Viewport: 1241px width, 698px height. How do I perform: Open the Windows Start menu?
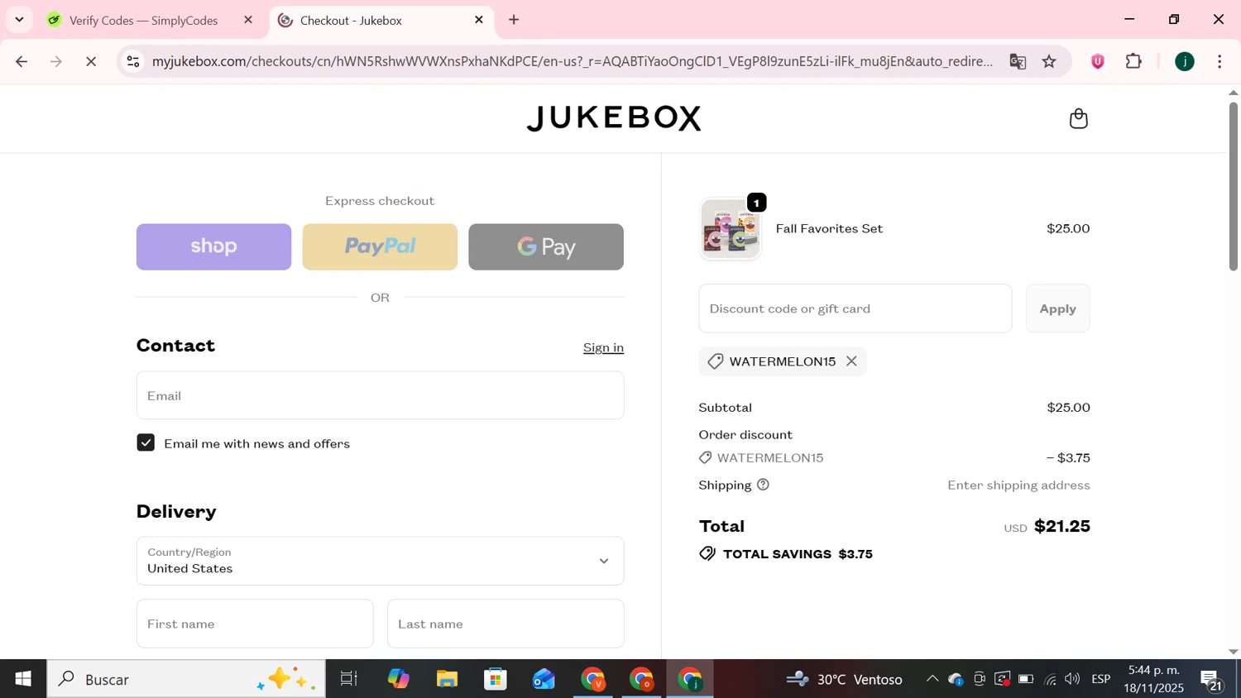pyautogui.click(x=23, y=679)
